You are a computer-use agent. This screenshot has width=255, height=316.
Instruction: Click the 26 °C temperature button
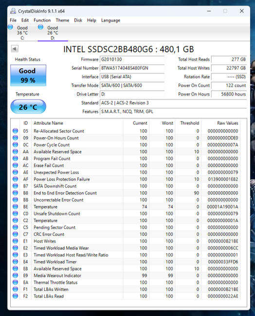pos(28,107)
